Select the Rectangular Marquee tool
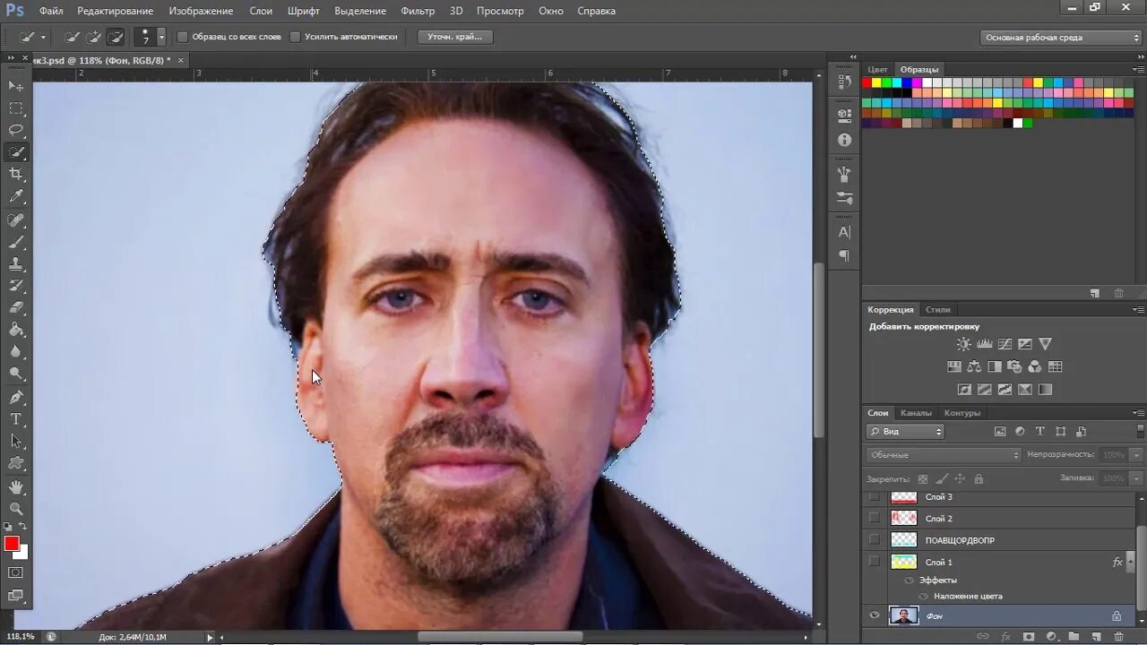The height and width of the screenshot is (645, 1147). click(16, 108)
